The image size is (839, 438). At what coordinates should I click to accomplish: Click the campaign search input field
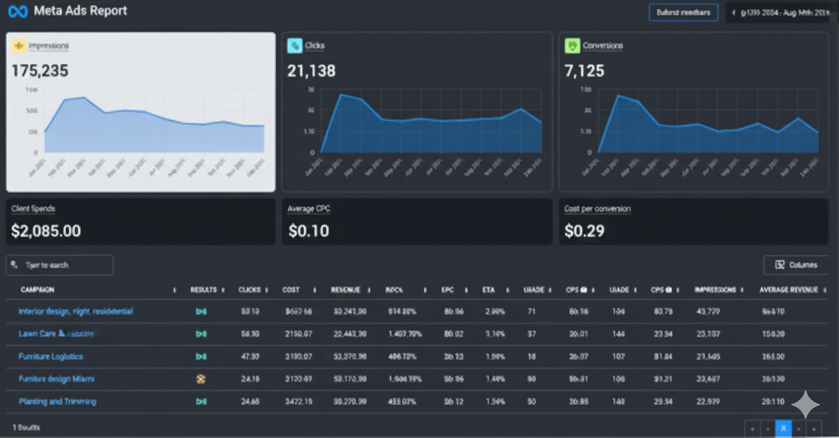tap(60, 265)
